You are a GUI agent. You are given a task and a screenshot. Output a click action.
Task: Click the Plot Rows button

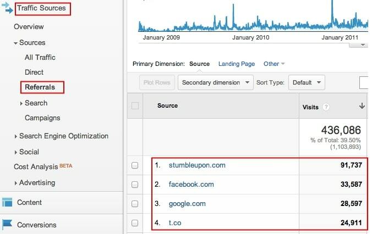click(x=157, y=82)
